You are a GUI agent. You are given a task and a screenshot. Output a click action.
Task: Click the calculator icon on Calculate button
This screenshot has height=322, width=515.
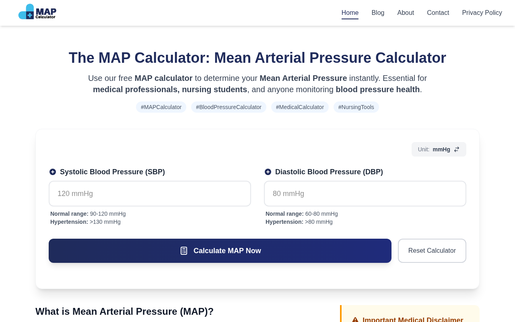[184, 251]
